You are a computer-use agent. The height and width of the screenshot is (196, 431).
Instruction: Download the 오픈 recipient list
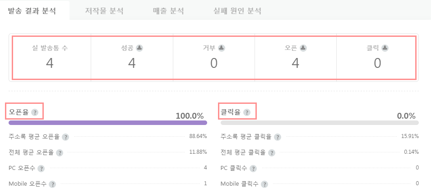click(303, 48)
